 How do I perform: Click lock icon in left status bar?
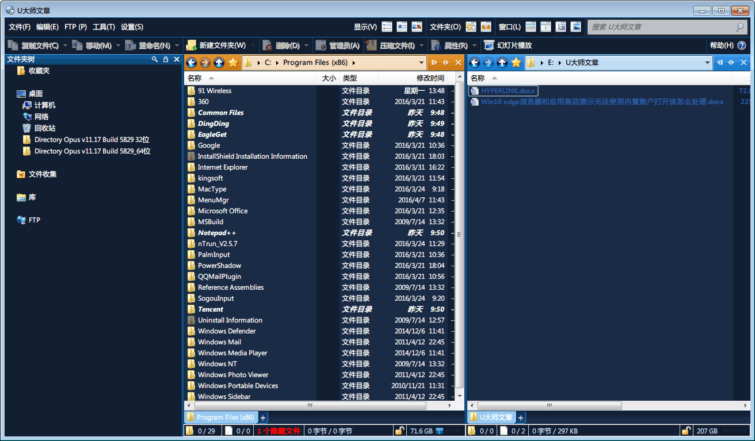(x=399, y=431)
